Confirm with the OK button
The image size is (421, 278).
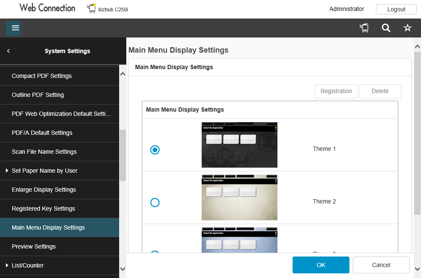pos(321,265)
